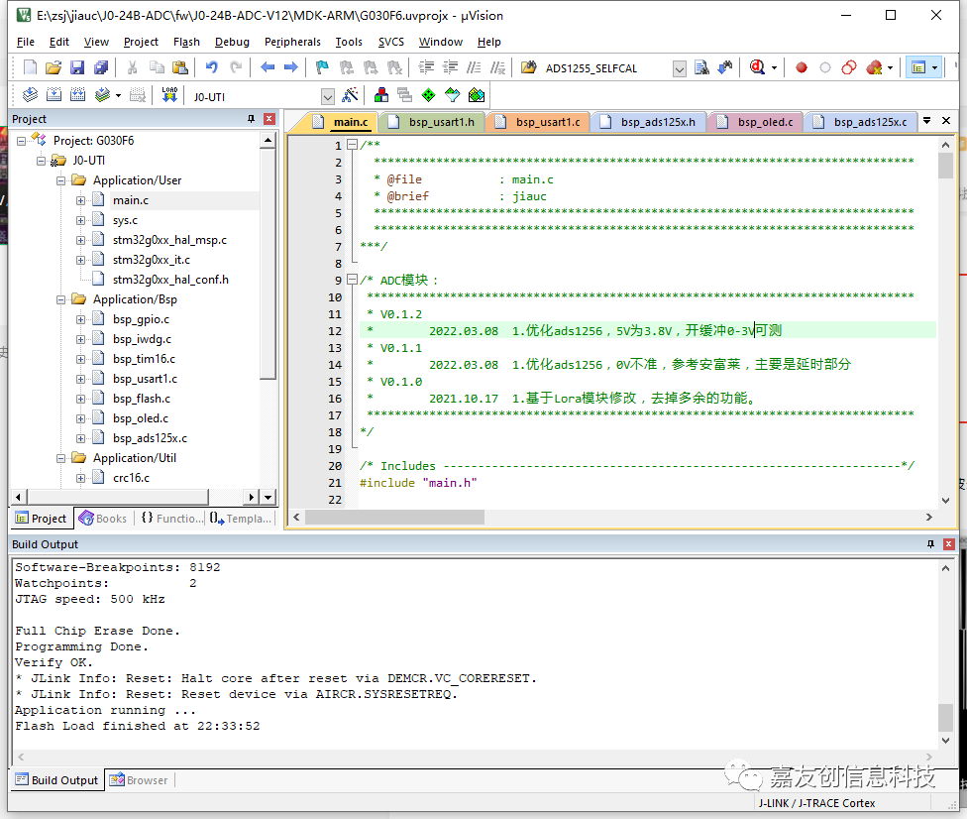
Task: Select the Build Output tab
Action: [56, 780]
